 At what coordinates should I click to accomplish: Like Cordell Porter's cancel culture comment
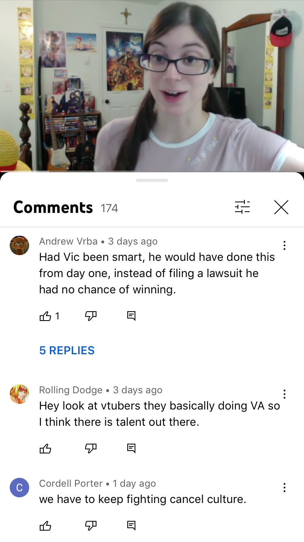(45, 526)
